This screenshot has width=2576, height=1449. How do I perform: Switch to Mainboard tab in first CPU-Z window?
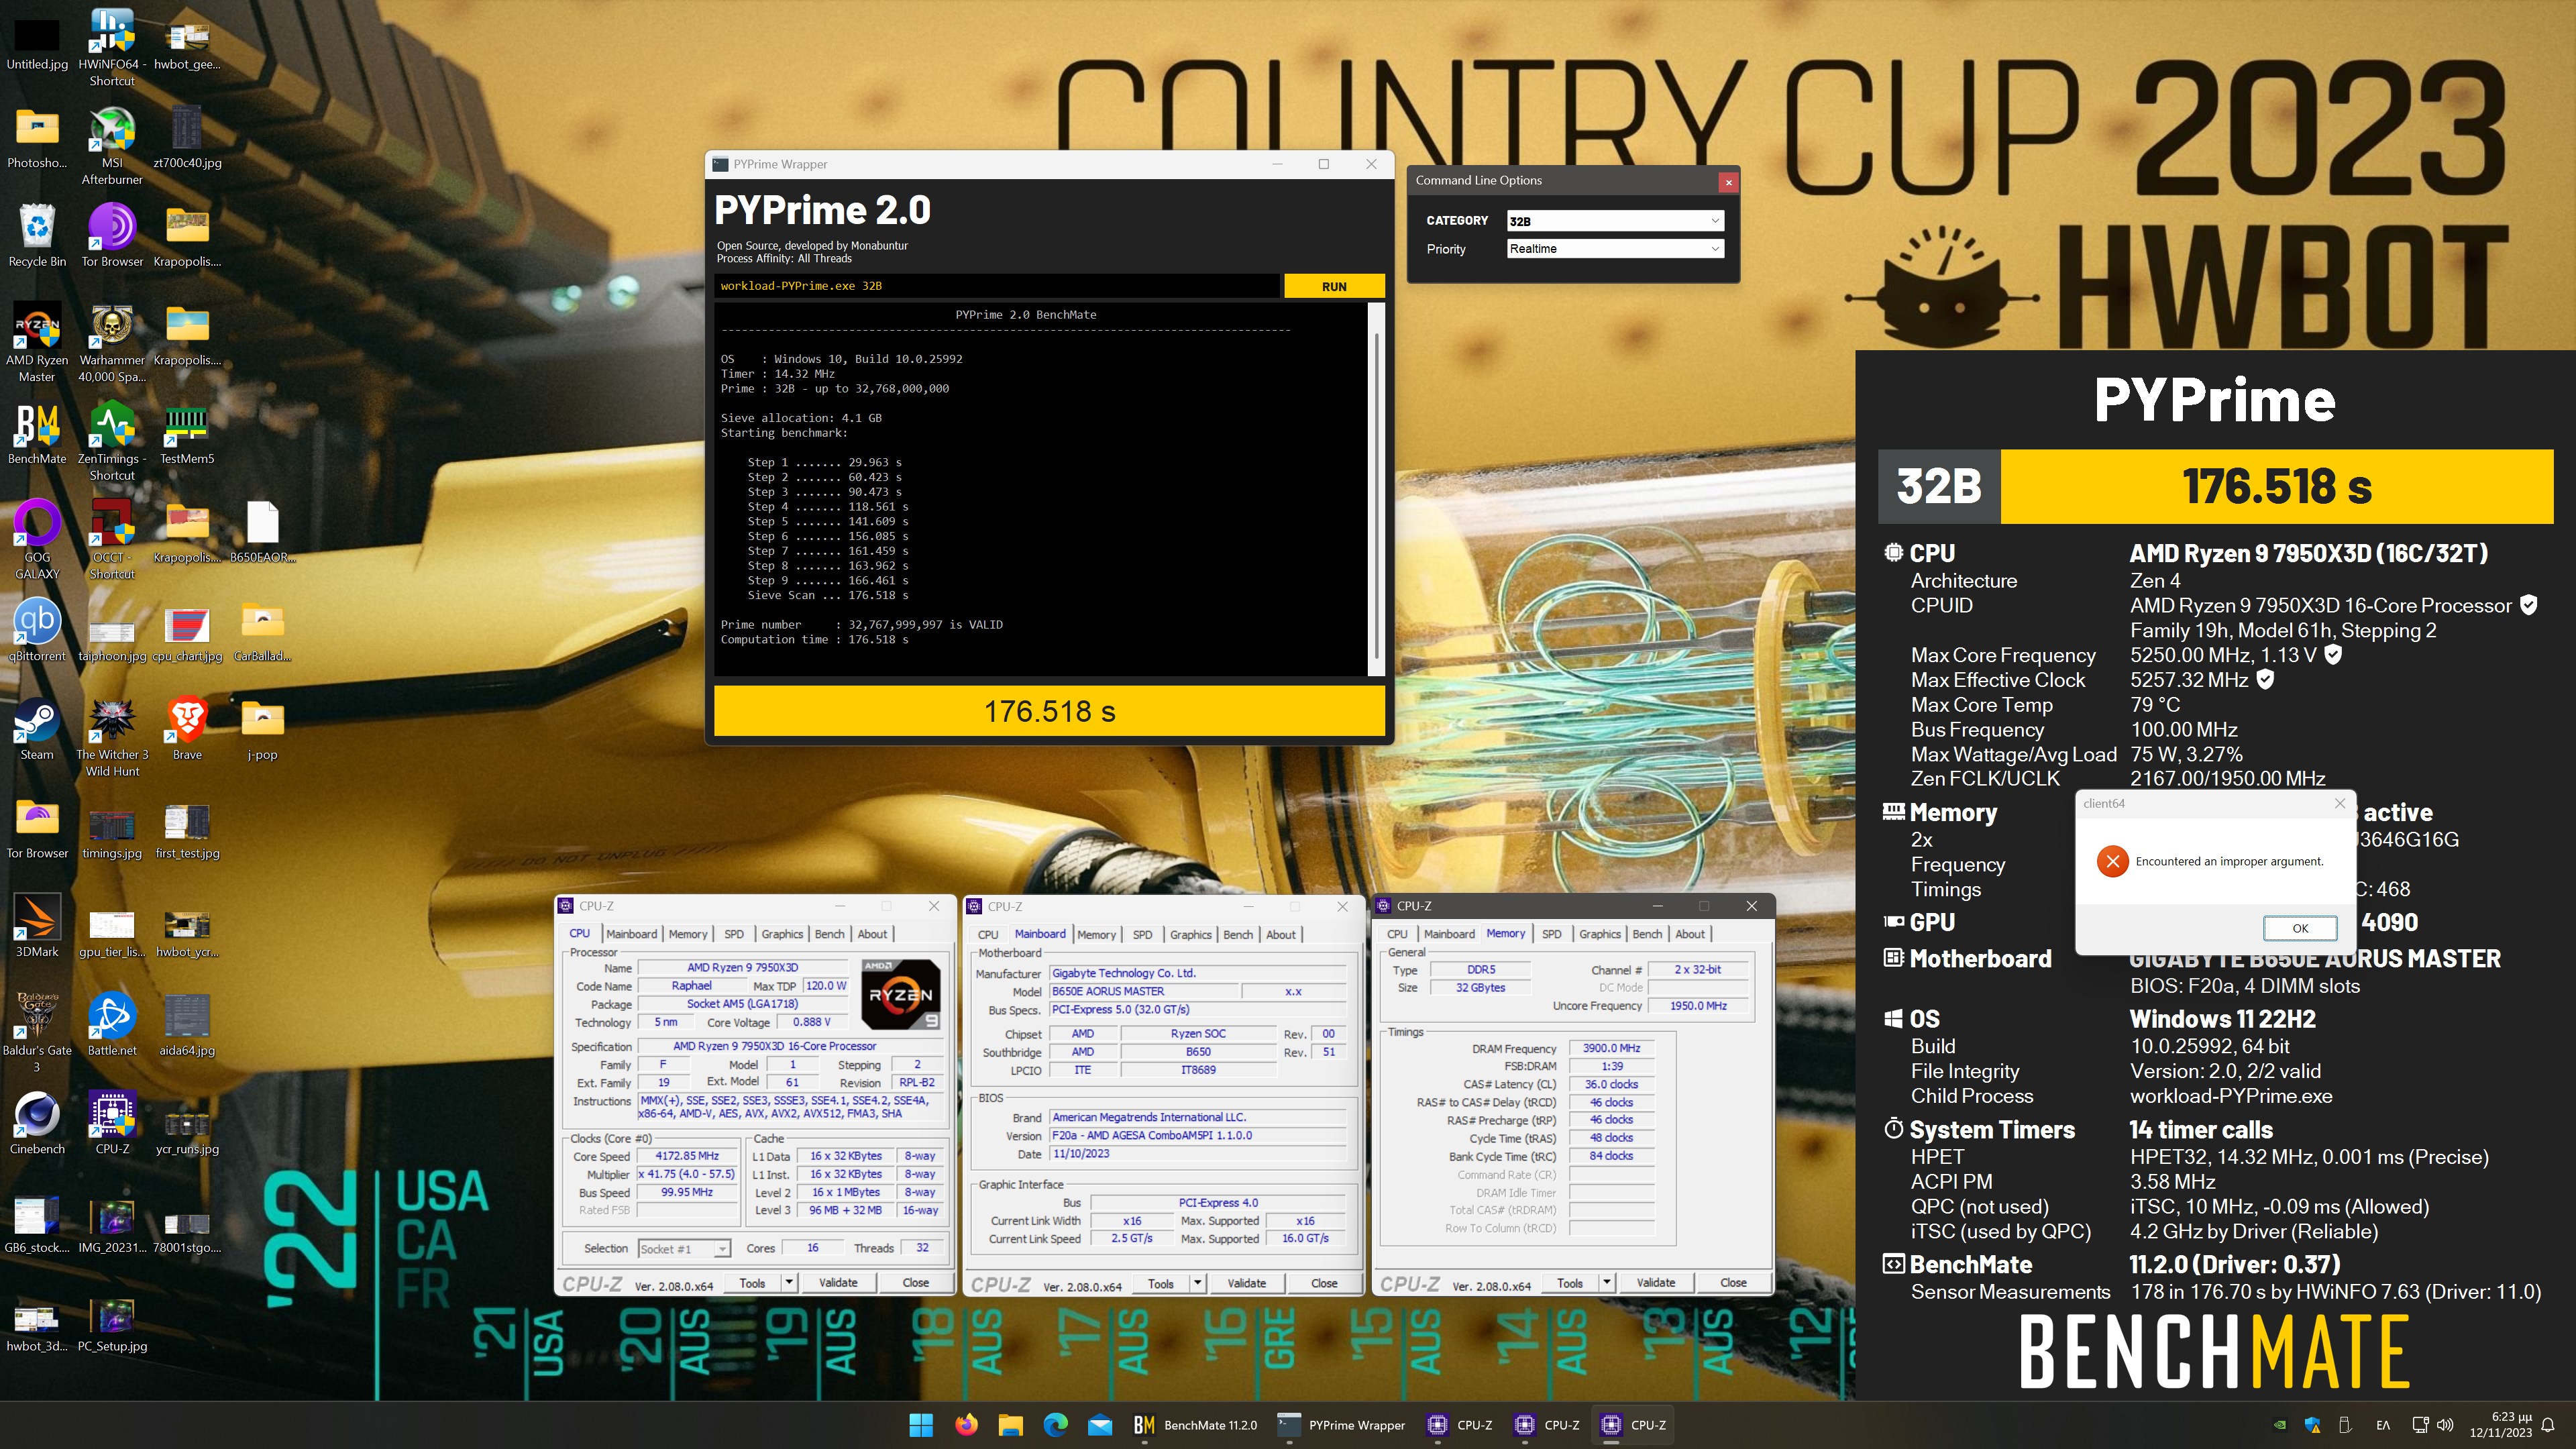[x=631, y=934]
